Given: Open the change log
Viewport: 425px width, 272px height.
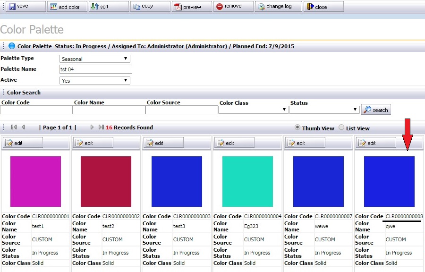Looking at the screenshot, I should tap(278, 7).
